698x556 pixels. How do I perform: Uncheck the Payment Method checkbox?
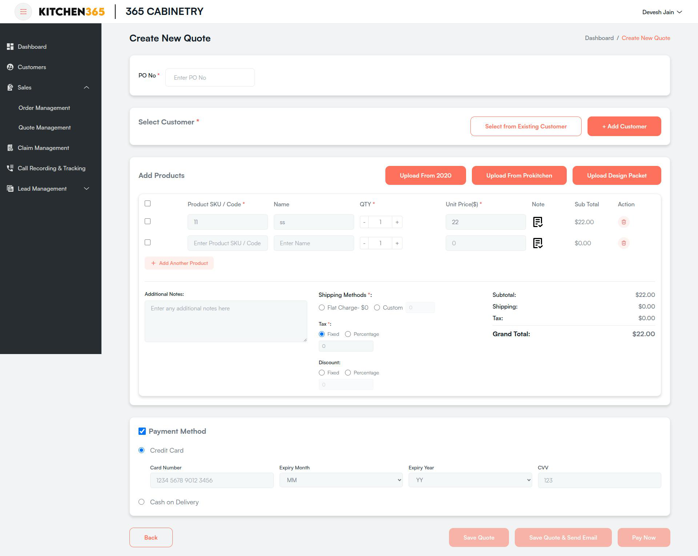(x=142, y=431)
